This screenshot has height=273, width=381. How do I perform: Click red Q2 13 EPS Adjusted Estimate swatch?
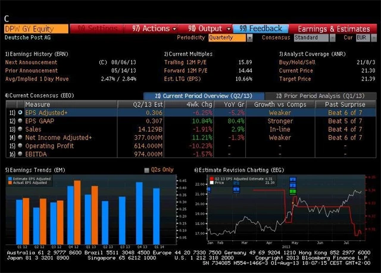tap(212, 179)
